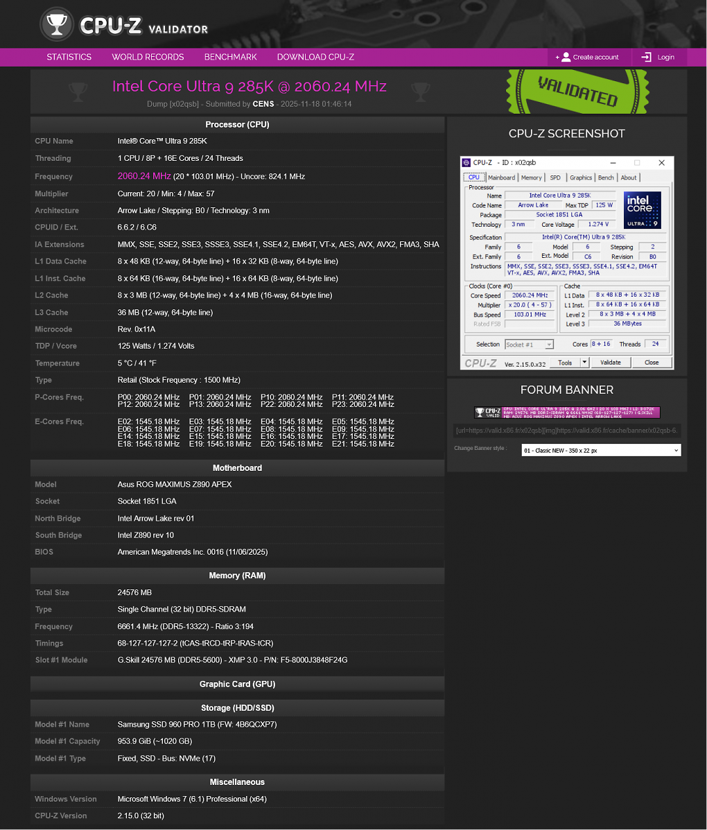Click the Login link

[x=659, y=57]
